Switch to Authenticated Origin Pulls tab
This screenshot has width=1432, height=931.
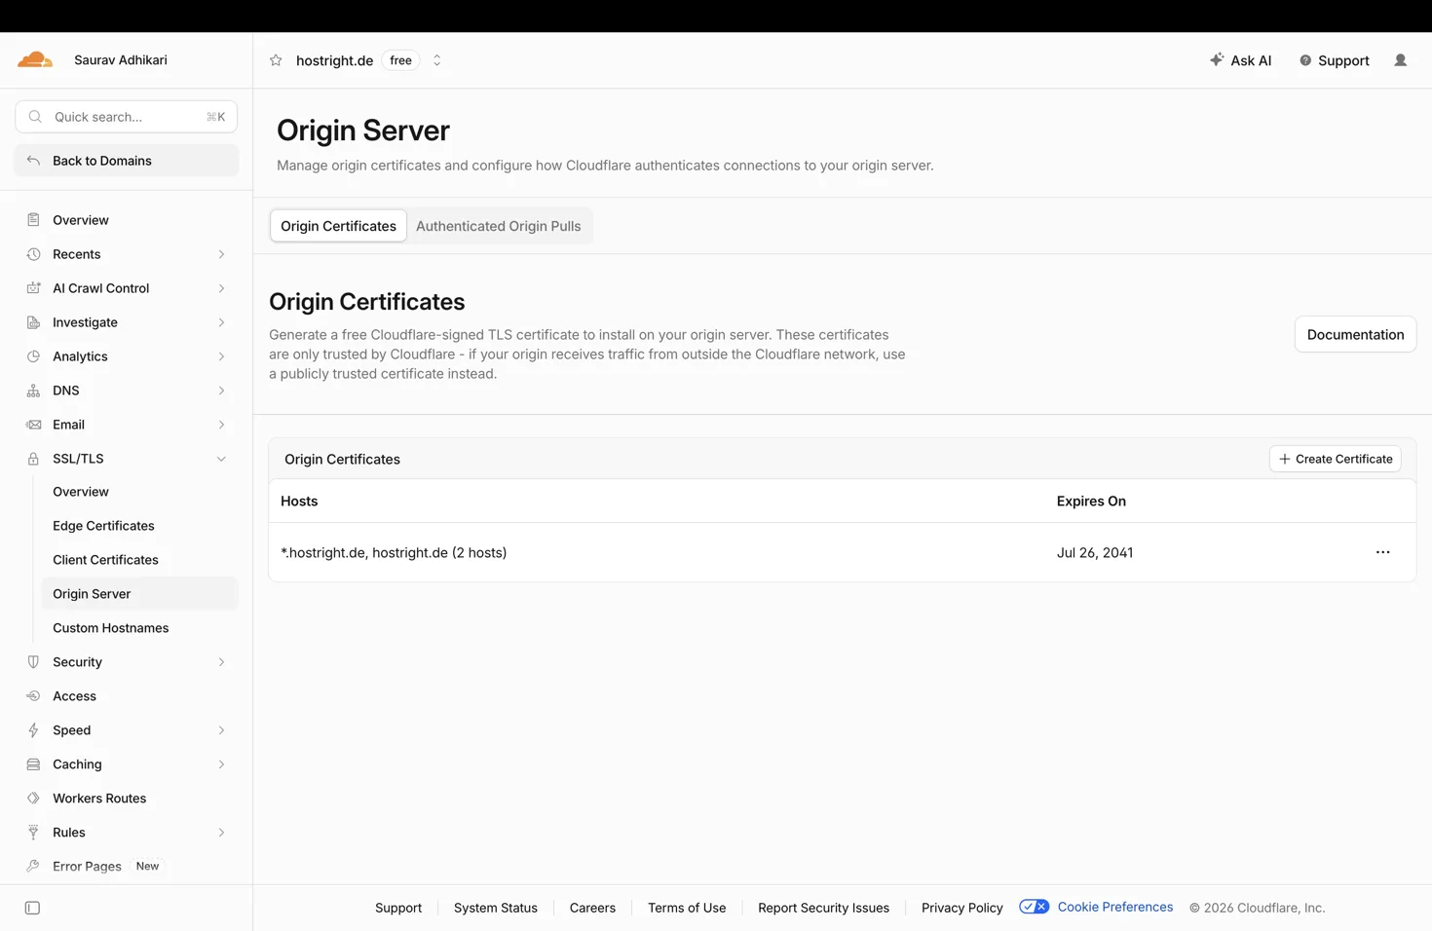(498, 226)
